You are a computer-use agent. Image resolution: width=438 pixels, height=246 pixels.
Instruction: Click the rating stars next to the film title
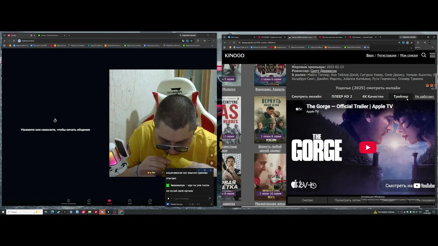tap(430, 85)
